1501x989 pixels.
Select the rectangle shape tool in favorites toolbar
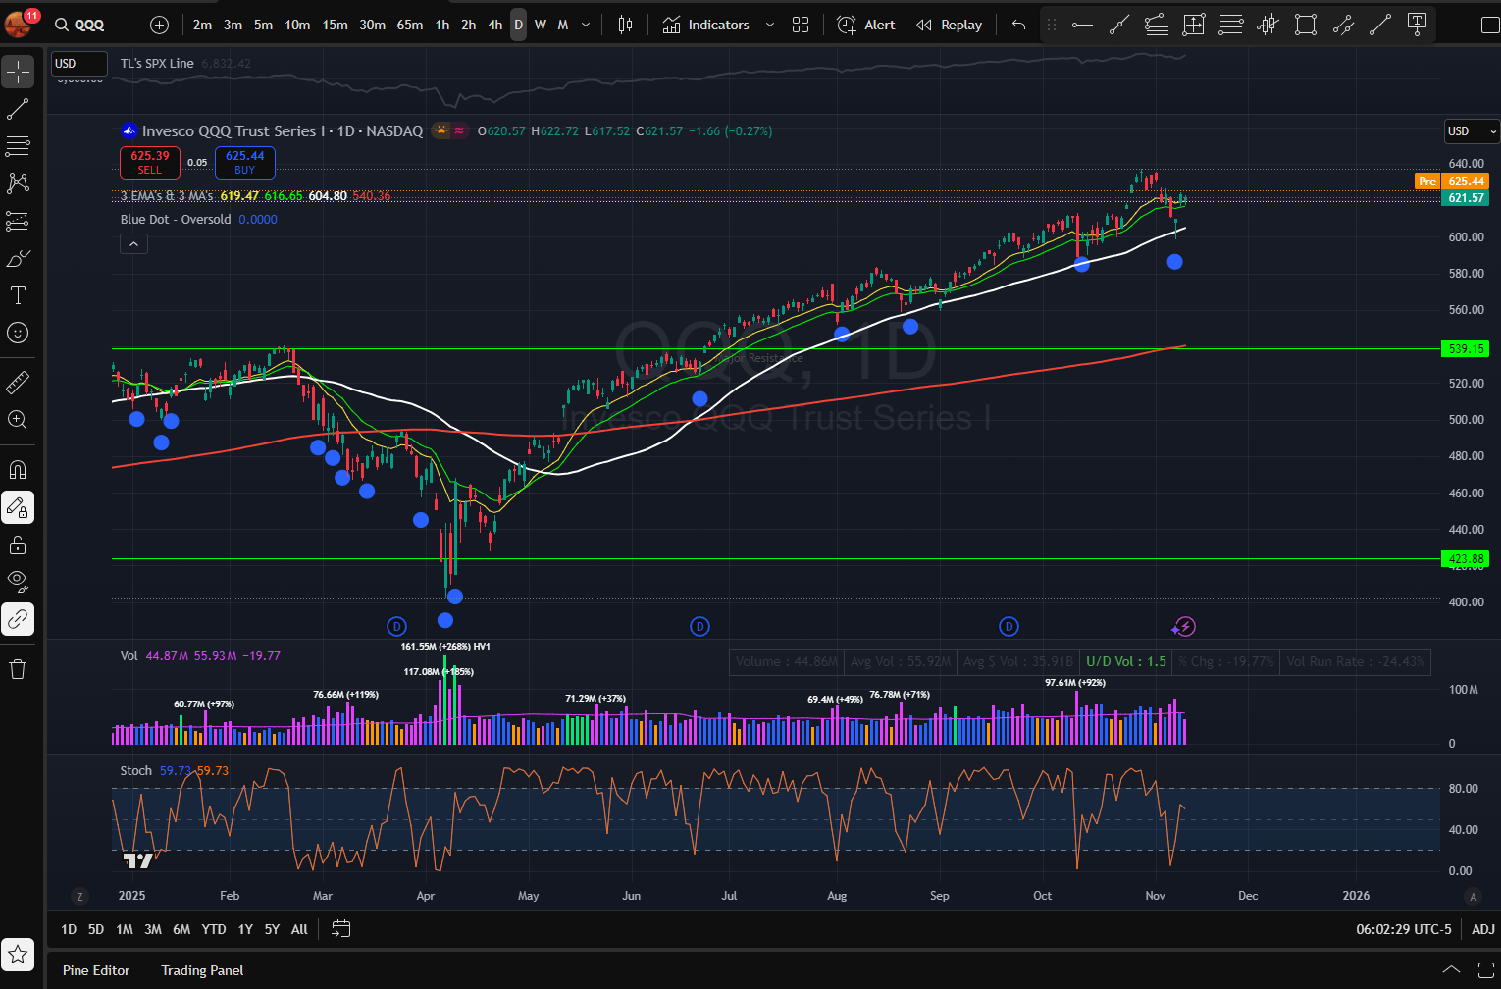[x=1305, y=25]
